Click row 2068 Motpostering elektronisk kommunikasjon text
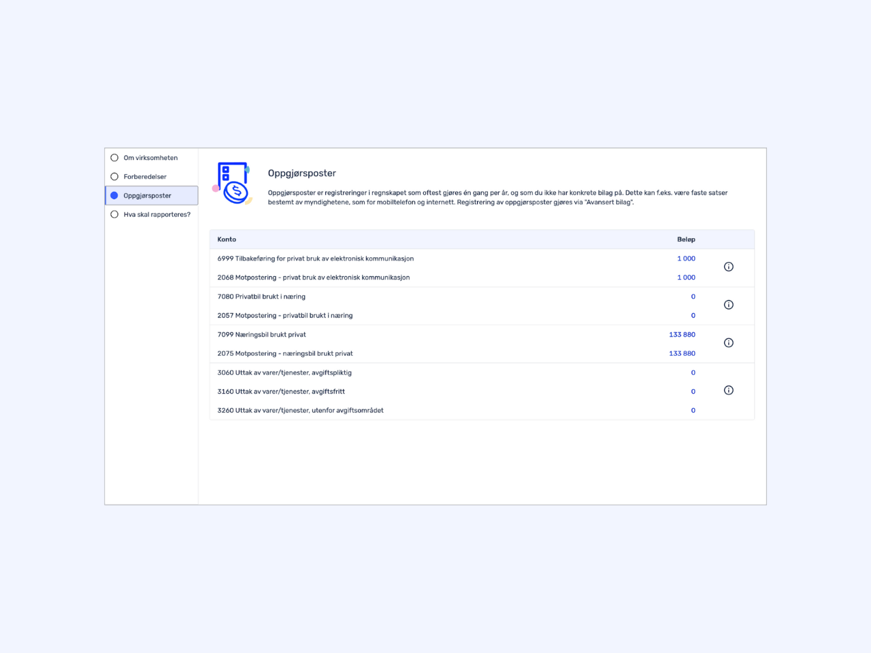The width and height of the screenshot is (871, 653). point(314,278)
